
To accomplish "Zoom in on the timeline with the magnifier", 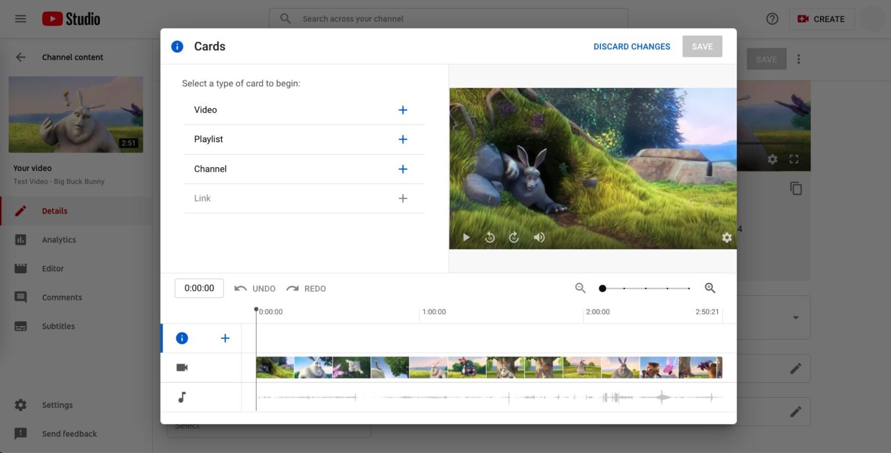I will [710, 288].
